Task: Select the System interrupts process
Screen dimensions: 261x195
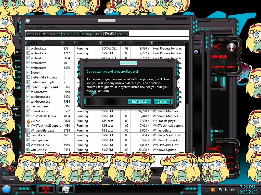Action: pyautogui.click(x=43, y=82)
